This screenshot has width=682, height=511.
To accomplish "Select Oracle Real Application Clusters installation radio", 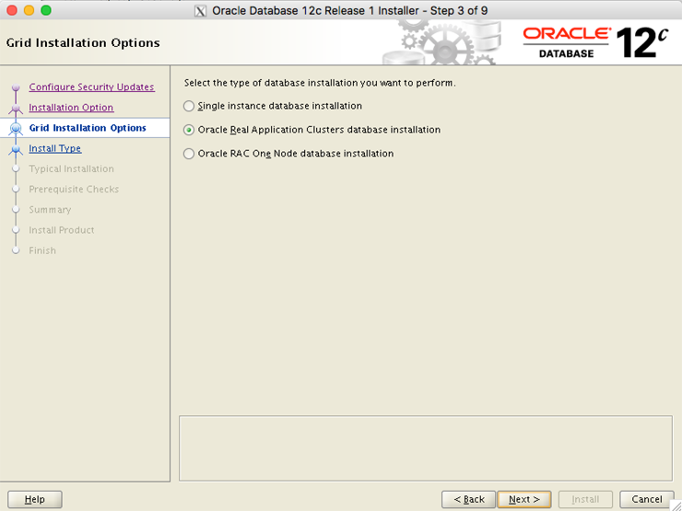I will [189, 130].
